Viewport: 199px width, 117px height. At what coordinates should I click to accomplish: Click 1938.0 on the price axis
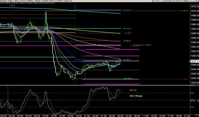195,83
